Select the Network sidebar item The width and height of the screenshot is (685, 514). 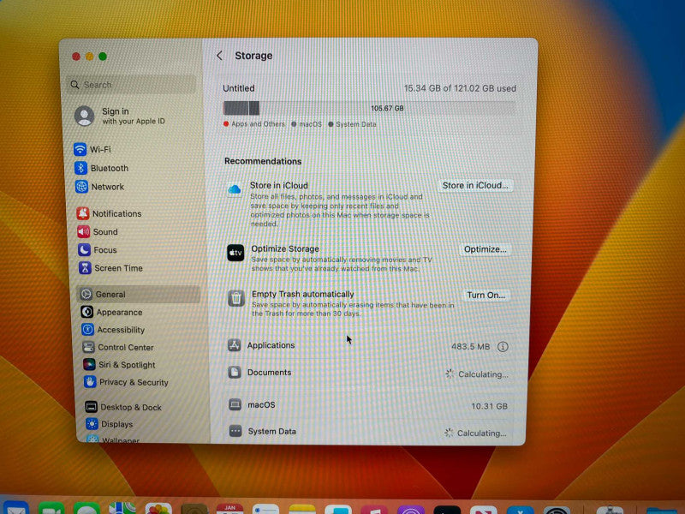coord(99,187)
